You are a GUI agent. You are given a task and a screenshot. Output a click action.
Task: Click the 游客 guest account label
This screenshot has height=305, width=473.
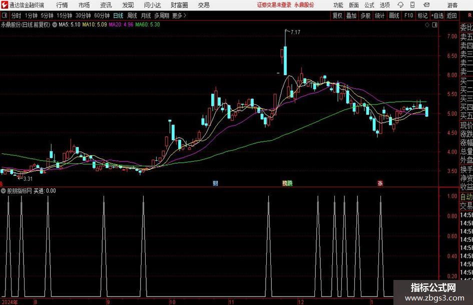coord(452,5)
